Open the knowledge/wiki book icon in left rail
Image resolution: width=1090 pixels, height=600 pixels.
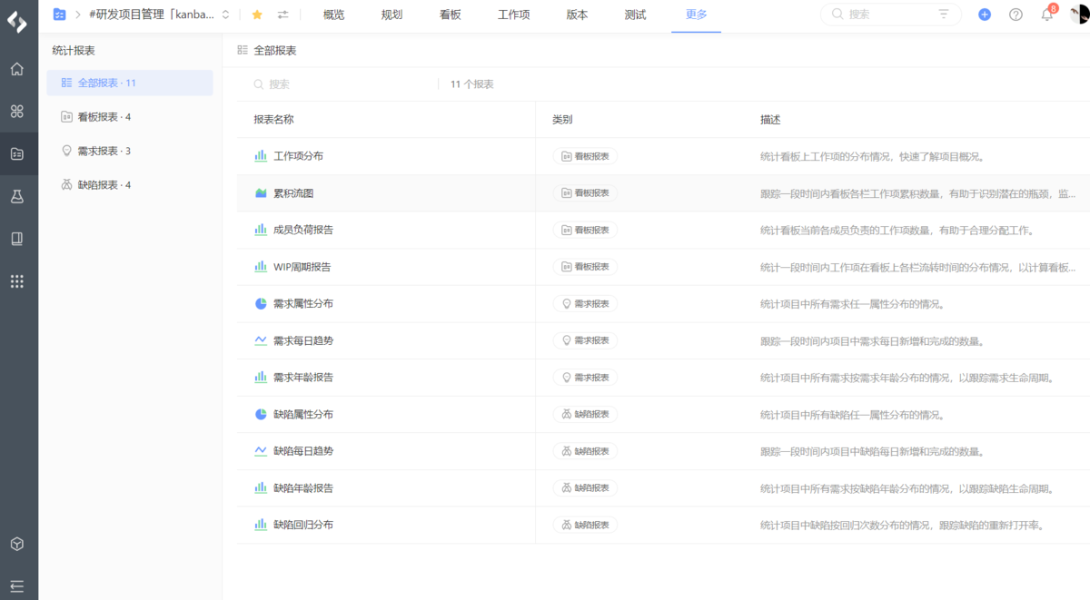[17, 238]
